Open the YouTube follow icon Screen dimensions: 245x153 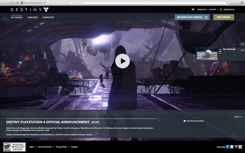pos(240,147)
